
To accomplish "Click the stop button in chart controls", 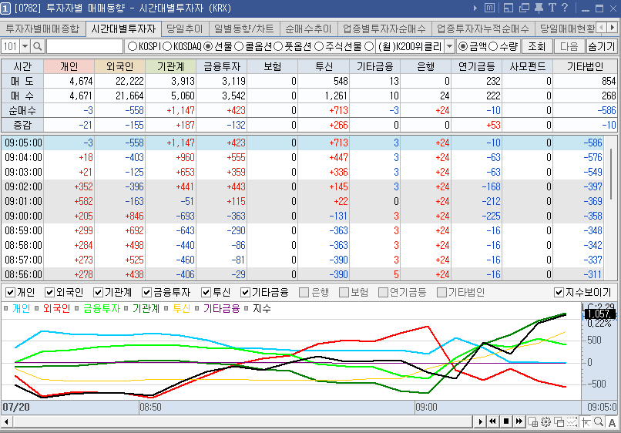I will coord(506,421).
